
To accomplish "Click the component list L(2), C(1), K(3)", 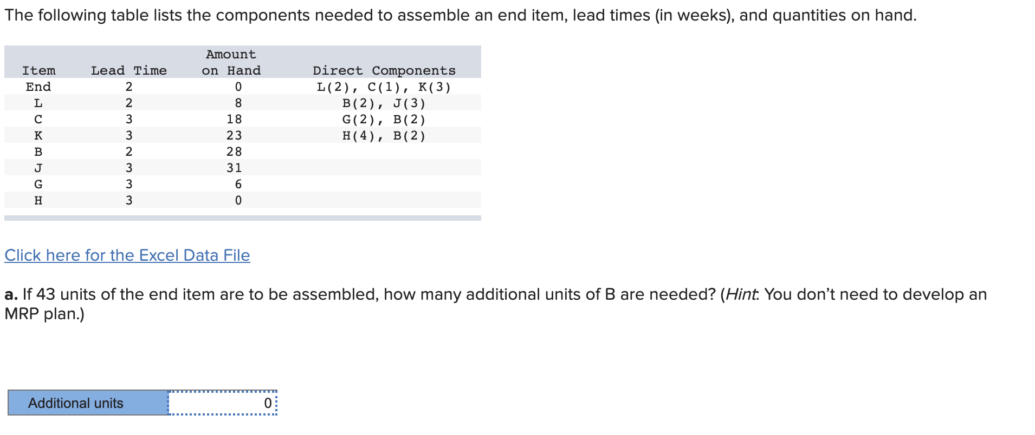I will click(384, 87).
